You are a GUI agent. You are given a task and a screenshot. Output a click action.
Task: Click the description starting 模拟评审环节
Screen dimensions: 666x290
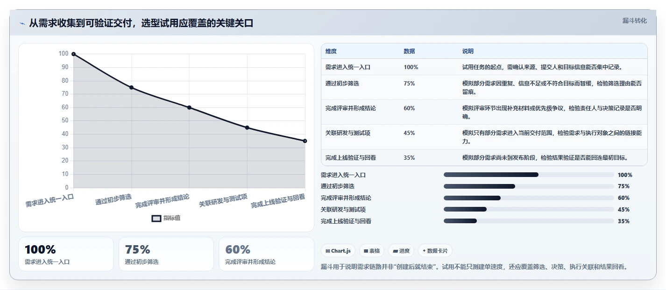(x=552, y=113)
